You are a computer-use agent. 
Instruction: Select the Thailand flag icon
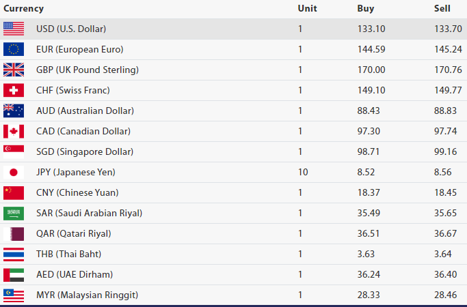click(x=14, y=254)
